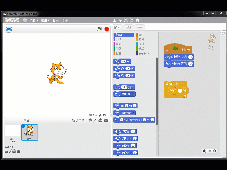Click degrees field in 右转 block

tap(128, 68)
